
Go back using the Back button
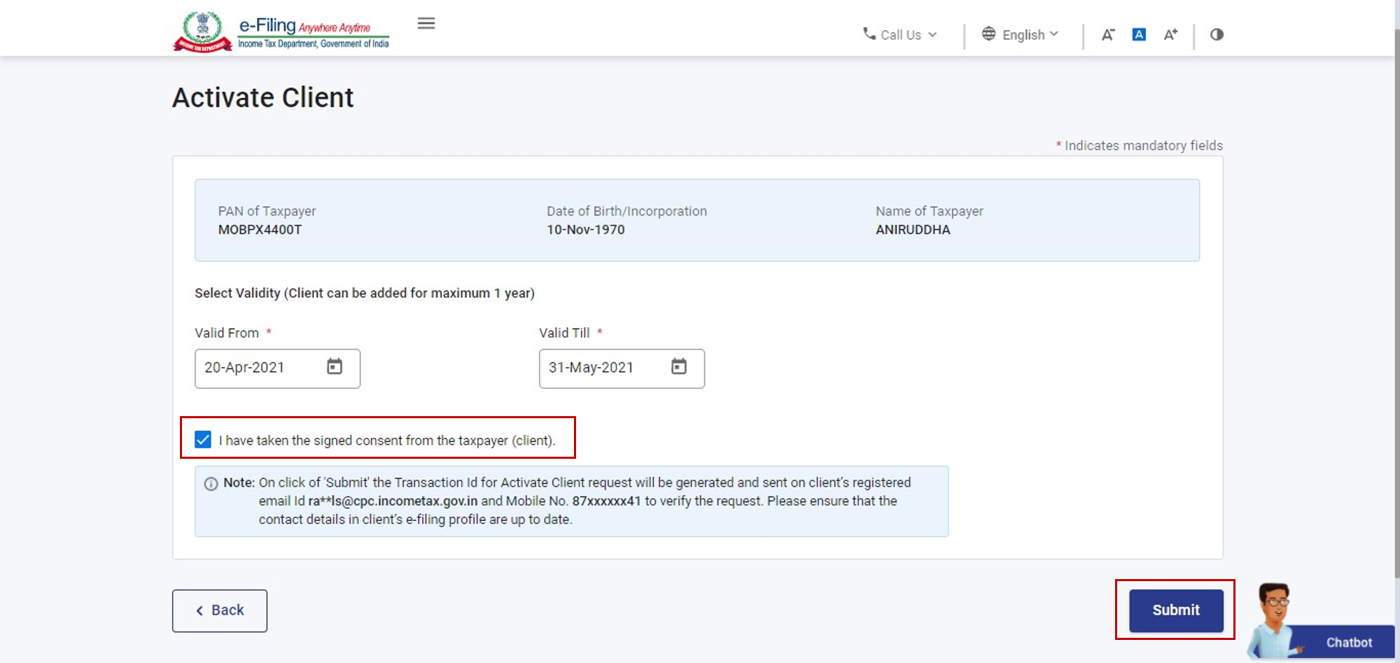pos(220,611)
